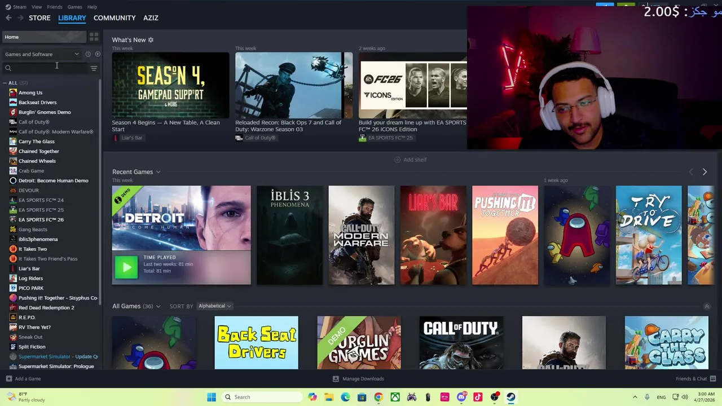Click the ready-to-play filter icon

tap(98, 54)
